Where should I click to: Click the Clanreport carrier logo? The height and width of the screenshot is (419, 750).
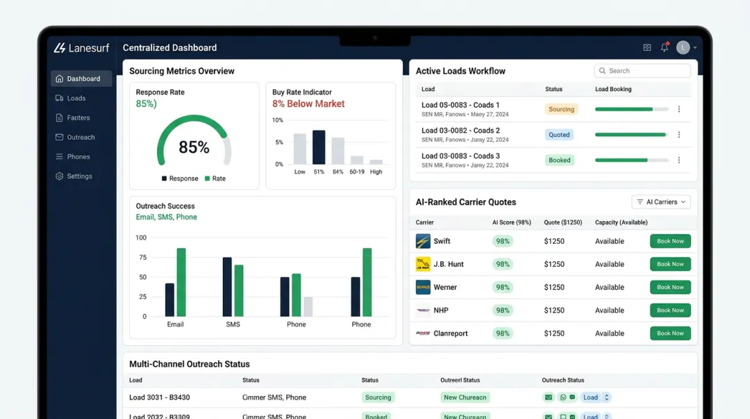pos(423,334)
